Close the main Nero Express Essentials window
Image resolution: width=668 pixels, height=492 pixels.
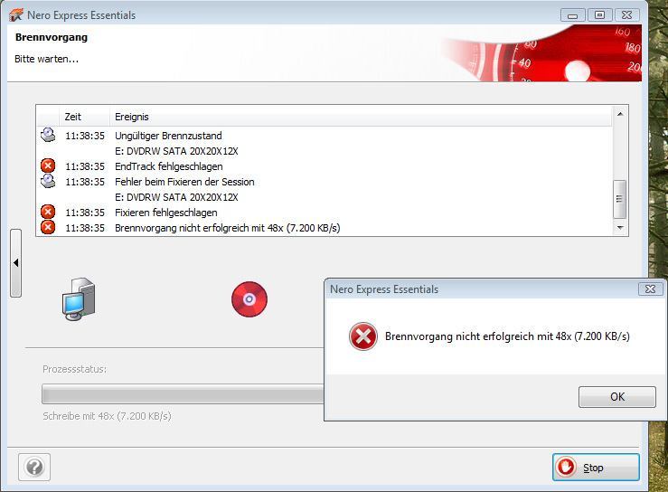coord(626,15)
